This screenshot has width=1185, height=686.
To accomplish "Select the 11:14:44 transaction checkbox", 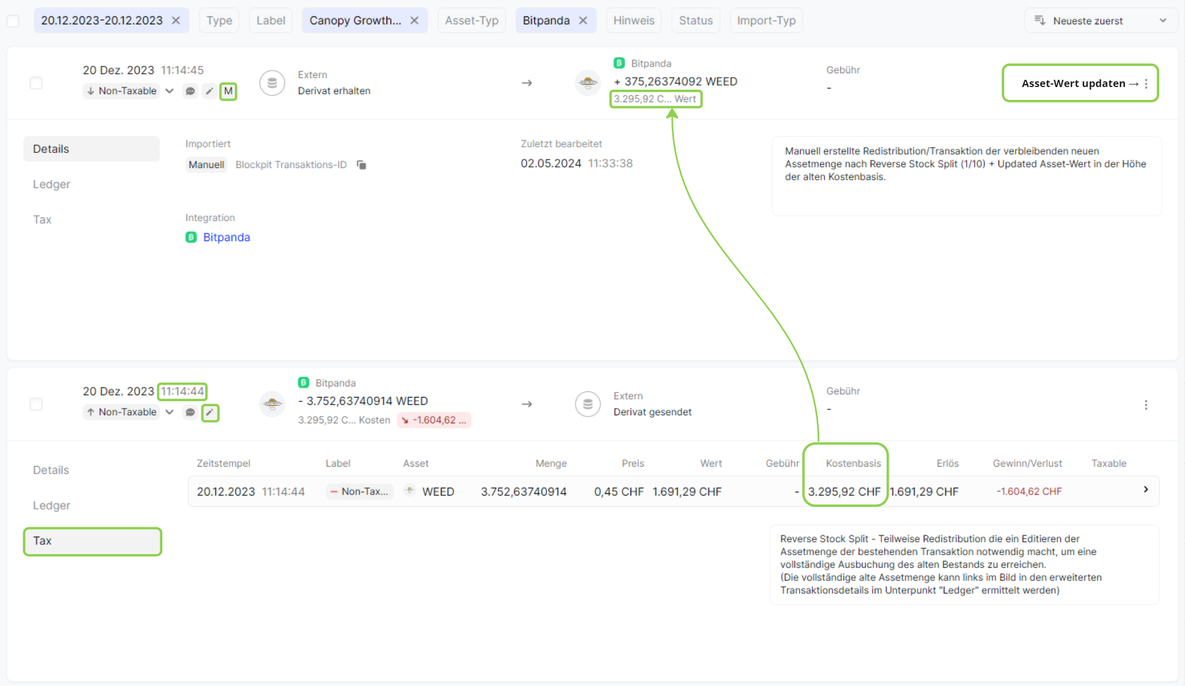I will coord(36,404).
